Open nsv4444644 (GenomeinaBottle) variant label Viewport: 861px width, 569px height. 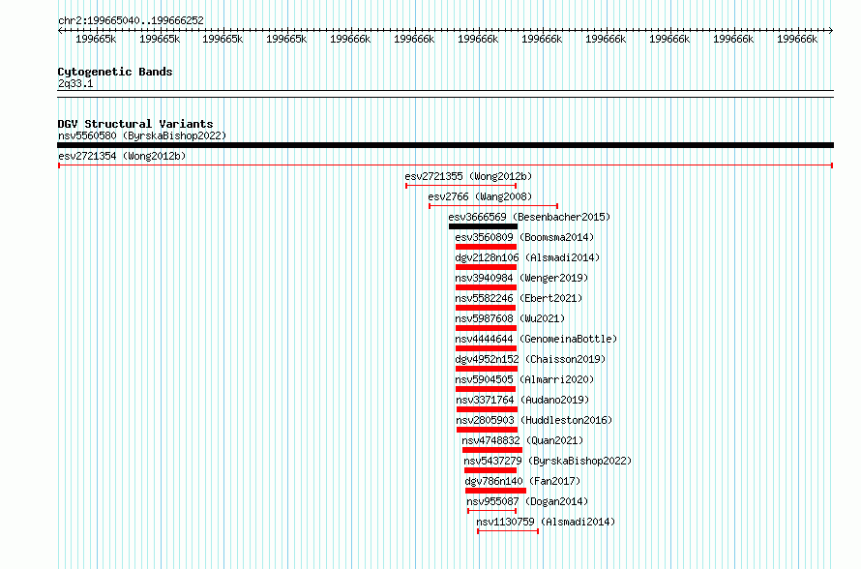click(536, 339)
